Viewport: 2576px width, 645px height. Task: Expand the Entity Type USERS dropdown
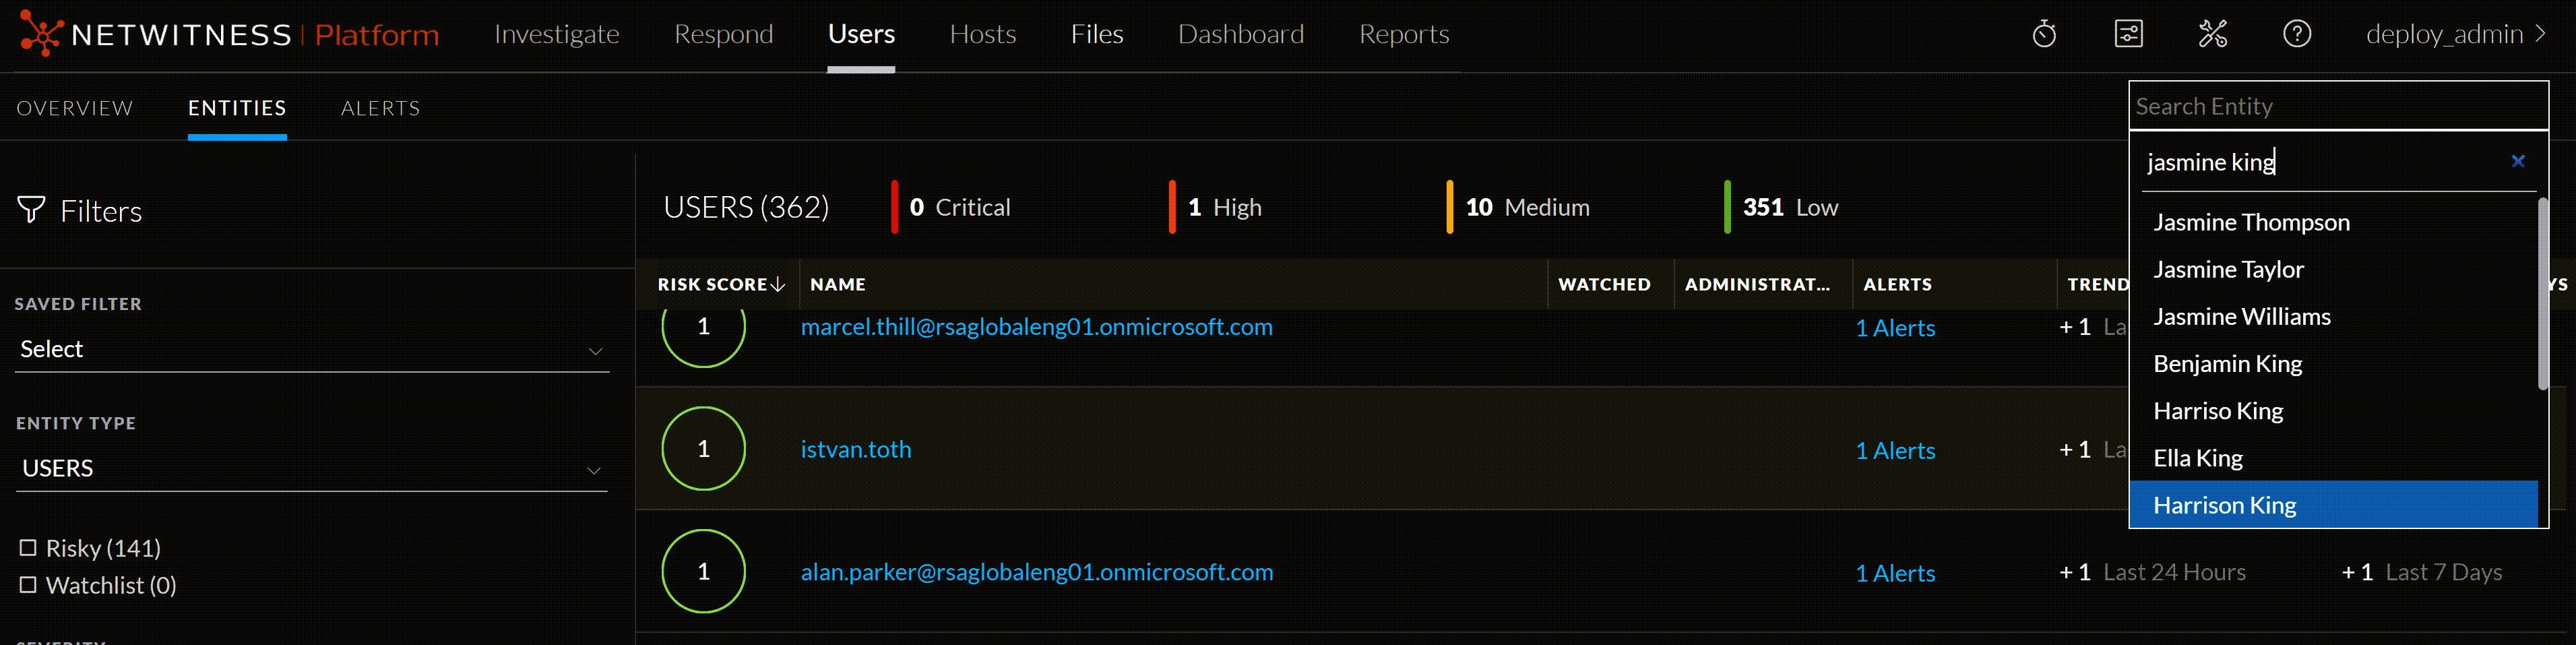(x=310, y=468)
